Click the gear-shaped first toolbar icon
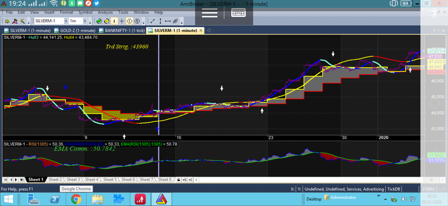448x206 pixels. pos(7,21)
